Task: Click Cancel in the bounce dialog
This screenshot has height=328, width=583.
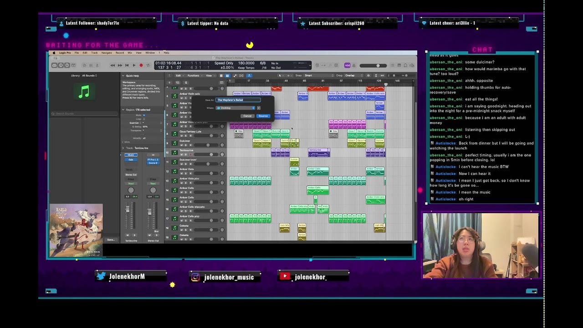Action: pyautogui.click(x=247, y=116)
